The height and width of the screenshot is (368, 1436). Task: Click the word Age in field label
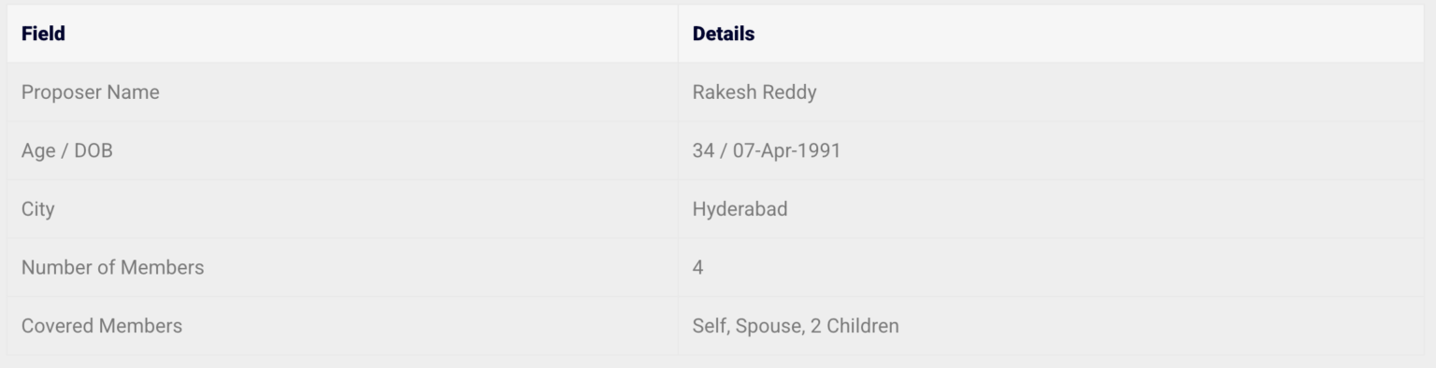[38, 151]
